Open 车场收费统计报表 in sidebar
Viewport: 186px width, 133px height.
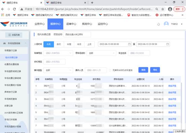click(13, 85)
